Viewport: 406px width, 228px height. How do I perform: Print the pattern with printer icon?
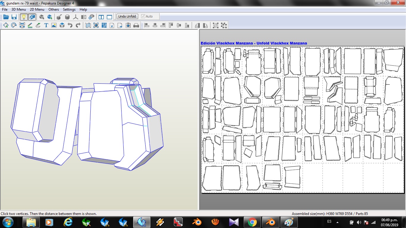(x=136, y=25)
